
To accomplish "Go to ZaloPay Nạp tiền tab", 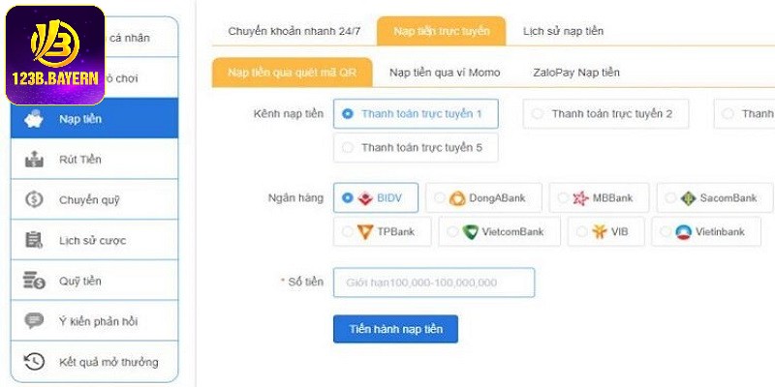I will click(x=576, y=73).
